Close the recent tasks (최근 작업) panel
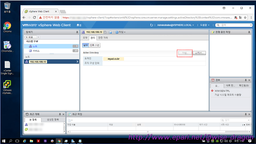256x144 pixels. [249, 114]
